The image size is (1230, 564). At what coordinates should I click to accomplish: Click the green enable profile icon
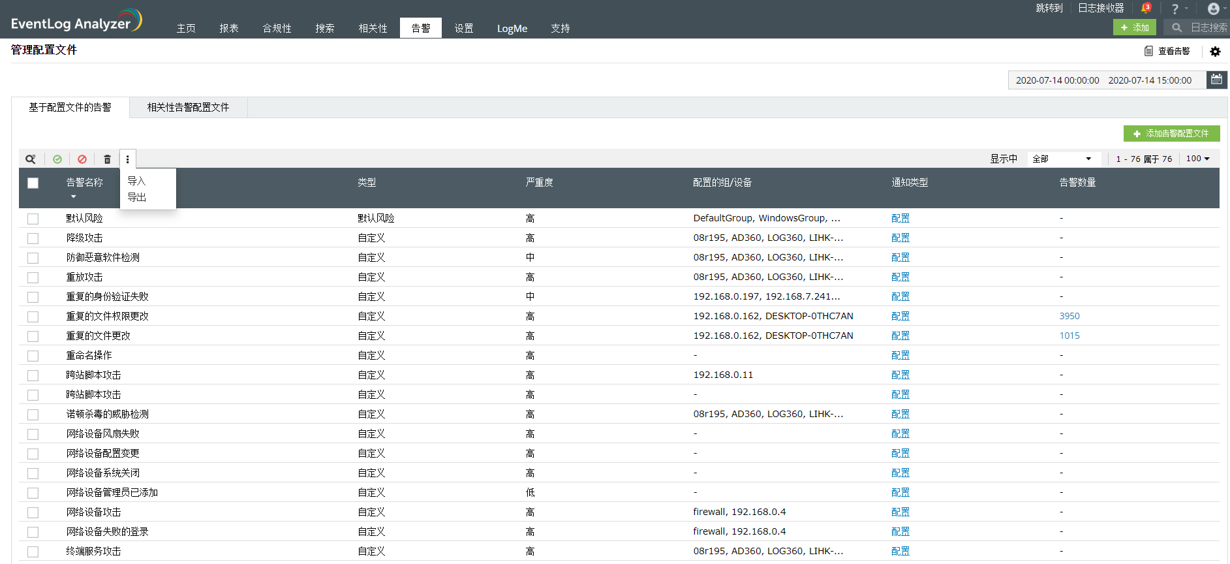tap(57, 159)
